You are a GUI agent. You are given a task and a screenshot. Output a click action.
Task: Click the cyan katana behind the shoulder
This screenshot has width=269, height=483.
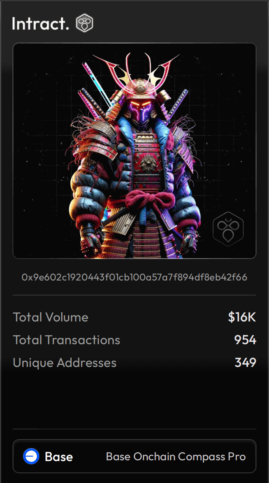pyautogui.click(x=96, y=84)
